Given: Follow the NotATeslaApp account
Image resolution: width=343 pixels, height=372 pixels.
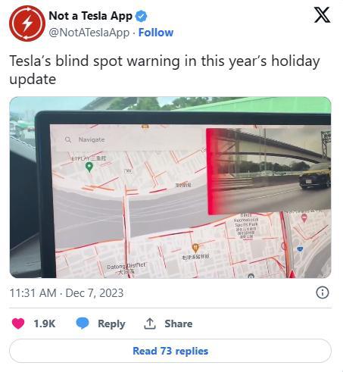Looking at the screenshot, I should (x=156, y=33).
